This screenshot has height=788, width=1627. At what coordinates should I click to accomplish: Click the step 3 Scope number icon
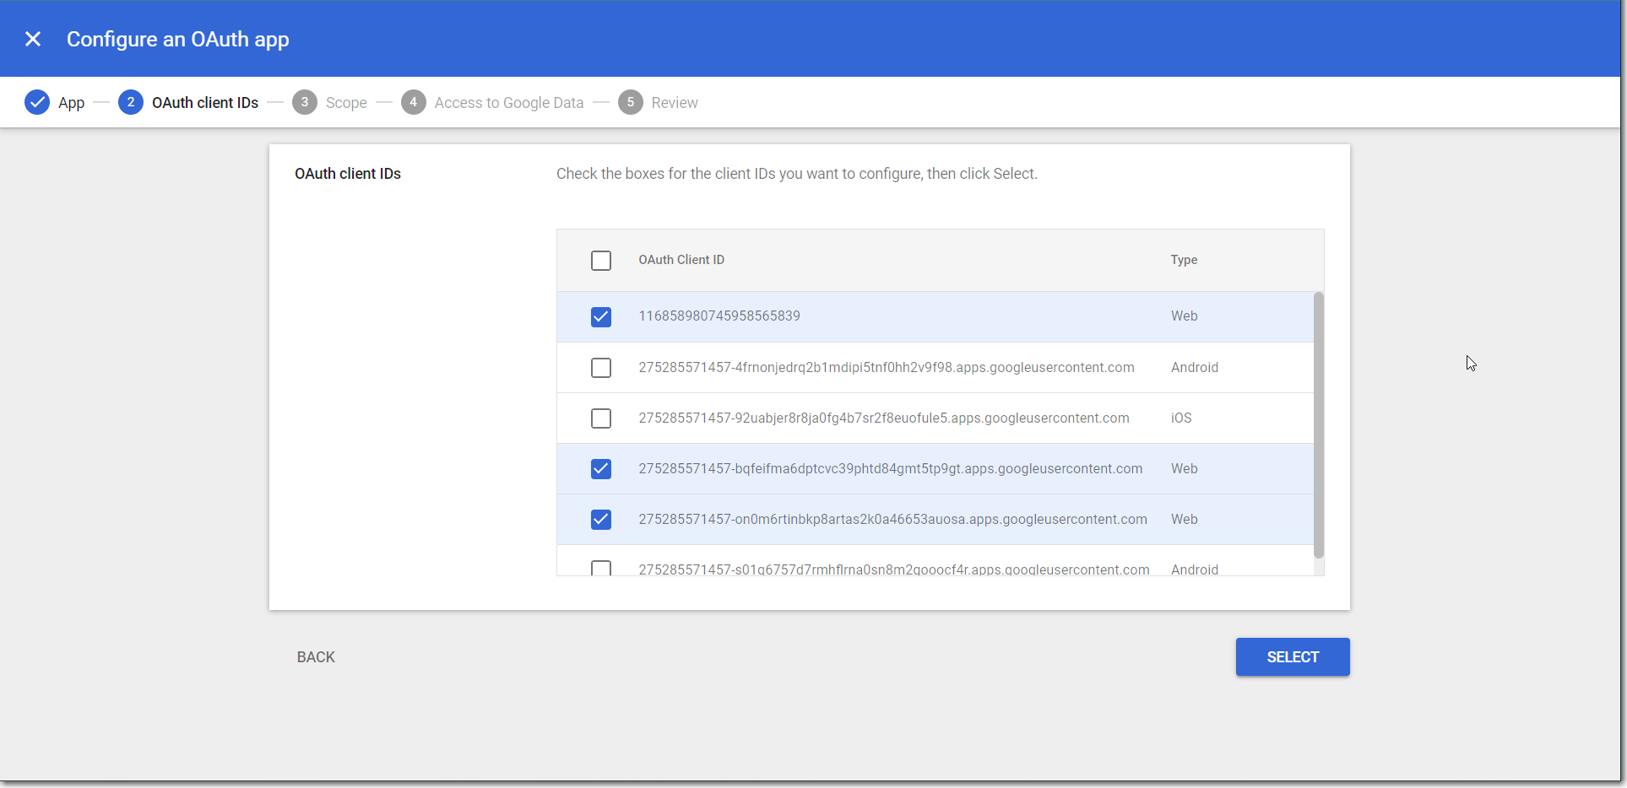coord(305,102)
